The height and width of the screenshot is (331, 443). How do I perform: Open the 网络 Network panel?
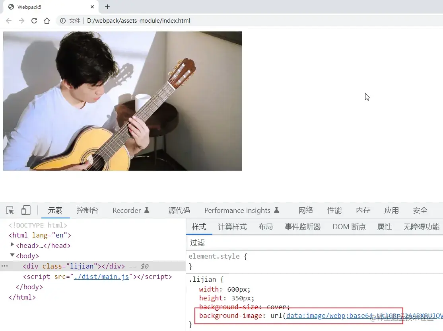point(306,210)
